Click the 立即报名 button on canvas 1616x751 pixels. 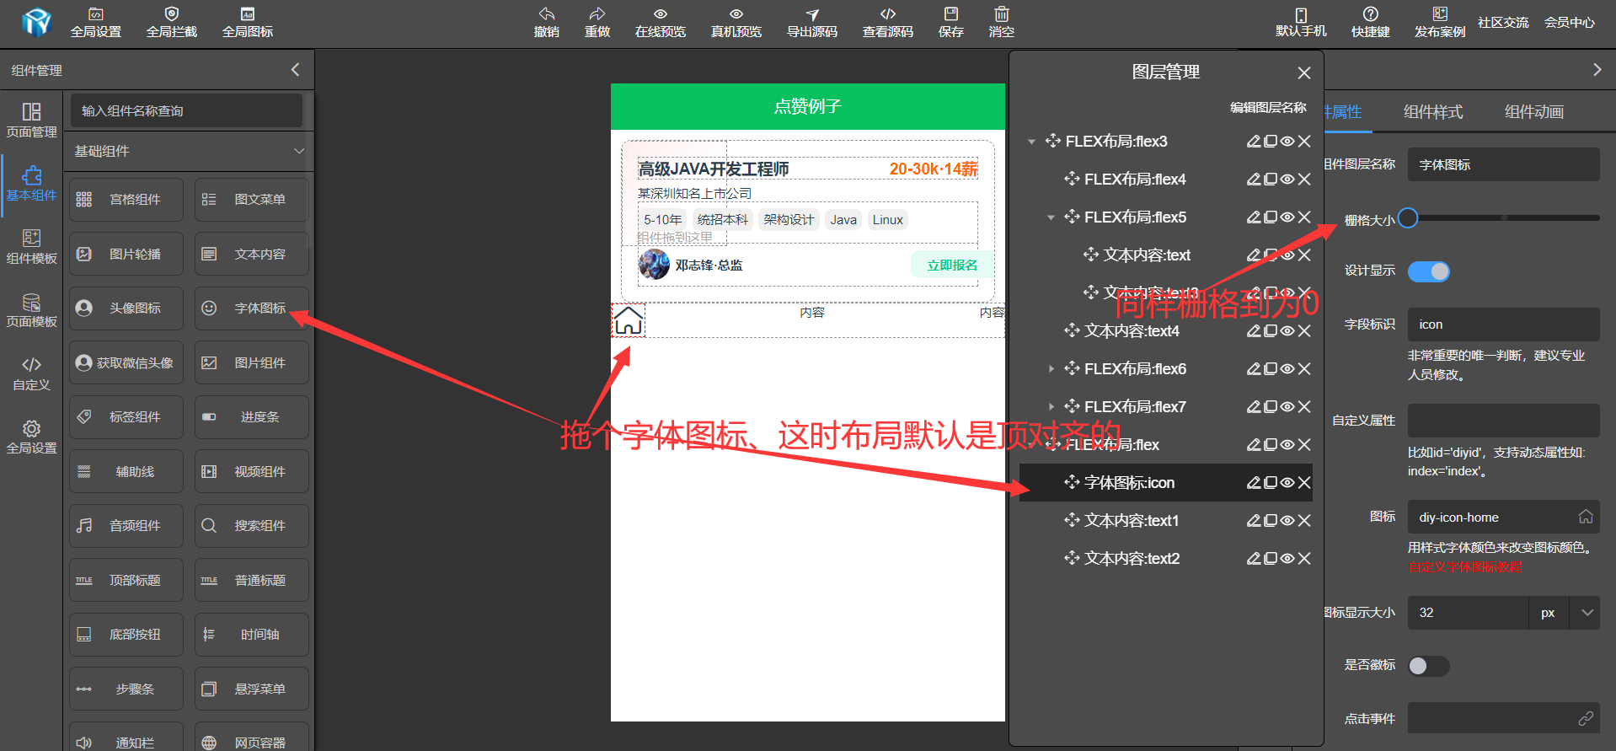[952, 265]
